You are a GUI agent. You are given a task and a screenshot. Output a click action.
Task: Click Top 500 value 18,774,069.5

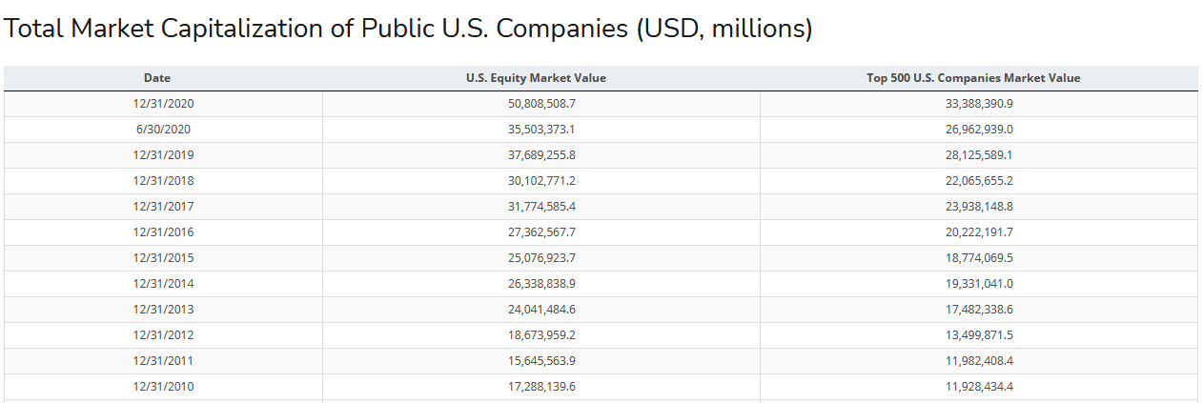pyautogui.click(x=979, y=258)
